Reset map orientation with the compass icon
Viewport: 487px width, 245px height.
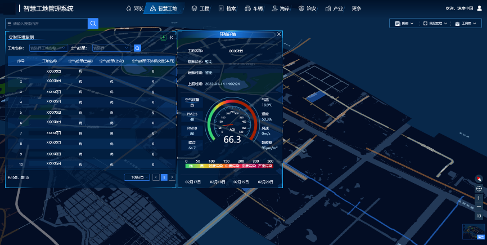(479, 179)
